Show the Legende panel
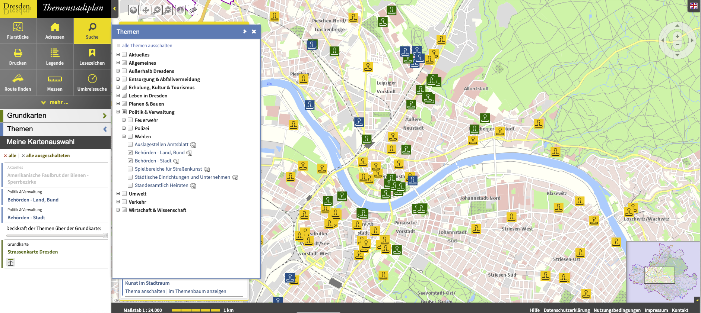Screen dimensions: 701x313 (55, 57)
